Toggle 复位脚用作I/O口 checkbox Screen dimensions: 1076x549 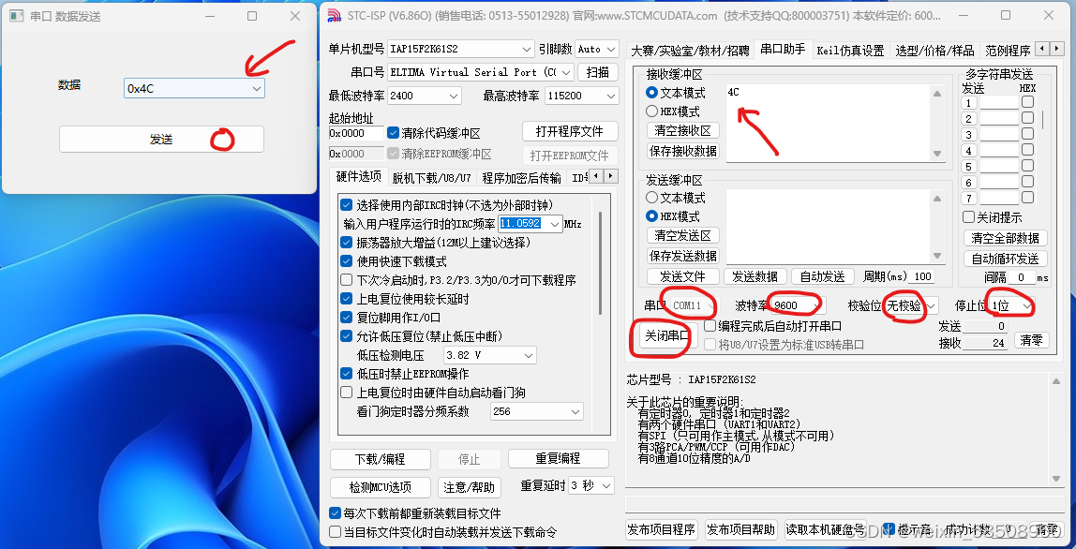tap(347, 318)
